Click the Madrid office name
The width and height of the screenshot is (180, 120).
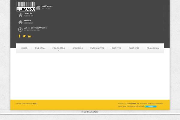point(27,21)
